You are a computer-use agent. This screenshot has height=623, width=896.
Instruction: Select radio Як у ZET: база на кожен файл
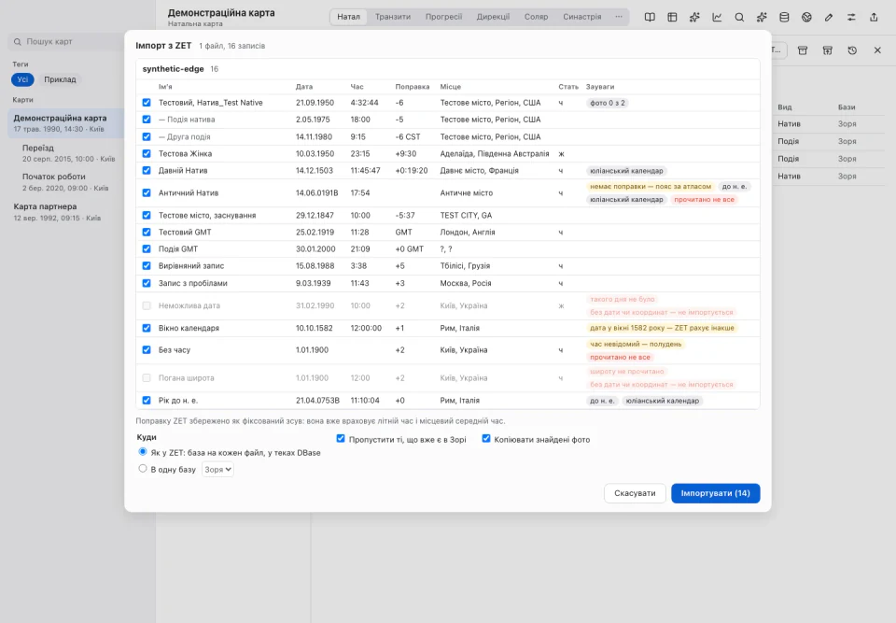[x=143, y=451]
